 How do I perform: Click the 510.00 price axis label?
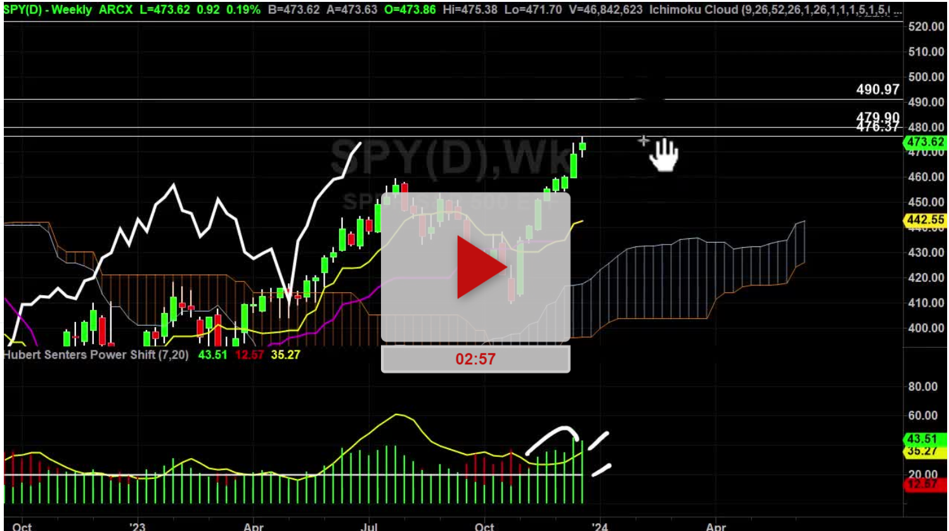click(x=926, y=51)
